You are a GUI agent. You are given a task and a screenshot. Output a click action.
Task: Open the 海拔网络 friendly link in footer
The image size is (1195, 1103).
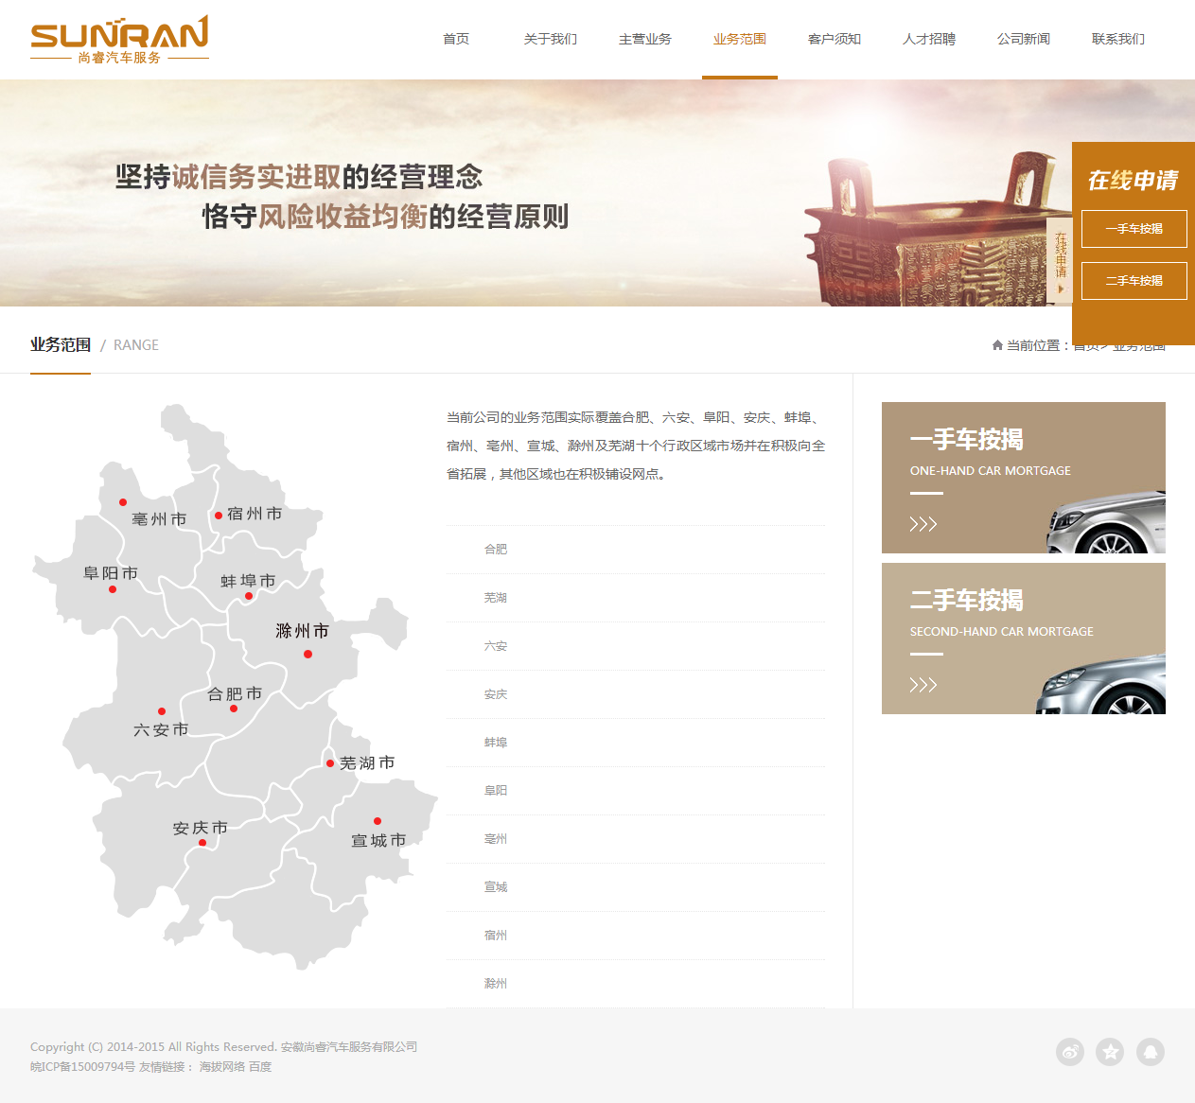tap(221, 1067)
